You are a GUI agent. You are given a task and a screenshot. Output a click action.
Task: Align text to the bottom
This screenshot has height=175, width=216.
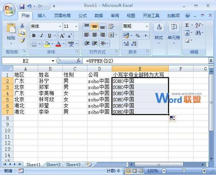[x=102, y=26]
